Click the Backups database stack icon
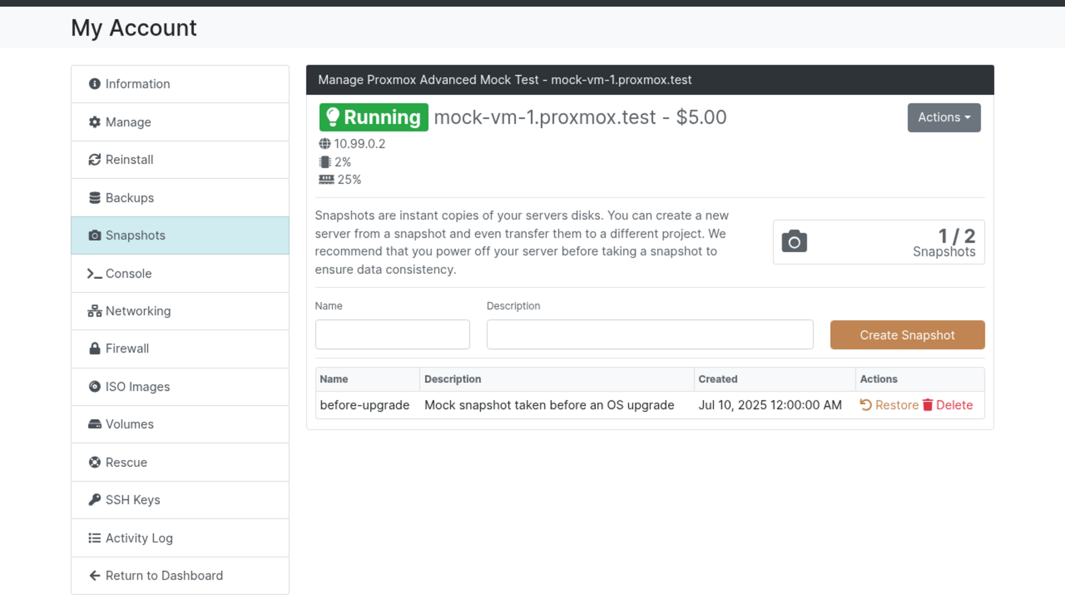1065x599 pixels. (x=95, y=197)
